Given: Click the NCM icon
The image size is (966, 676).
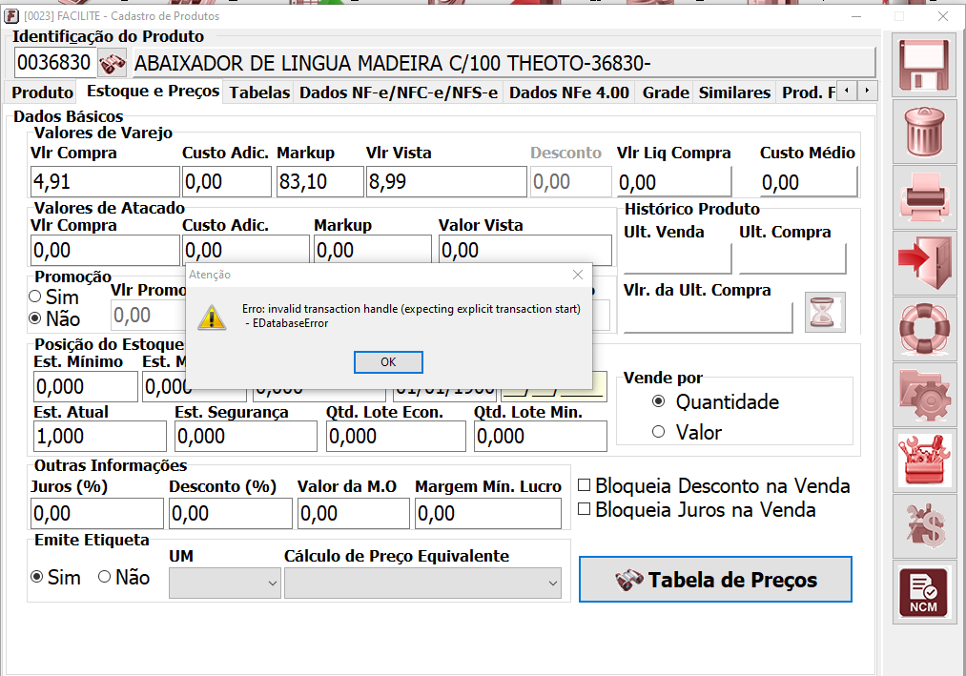Looking at the screenshot, I should click(924, 592).
